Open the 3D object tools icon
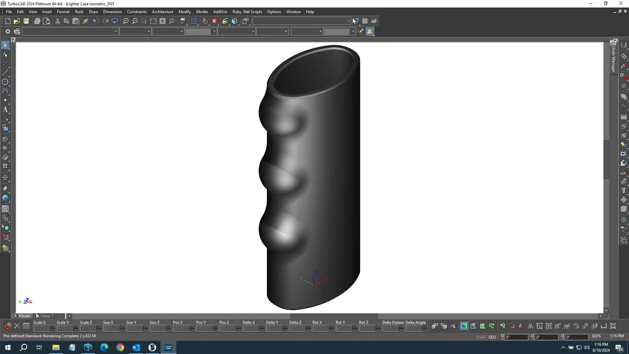Screen dimensions: 629x354 point(5,139)
